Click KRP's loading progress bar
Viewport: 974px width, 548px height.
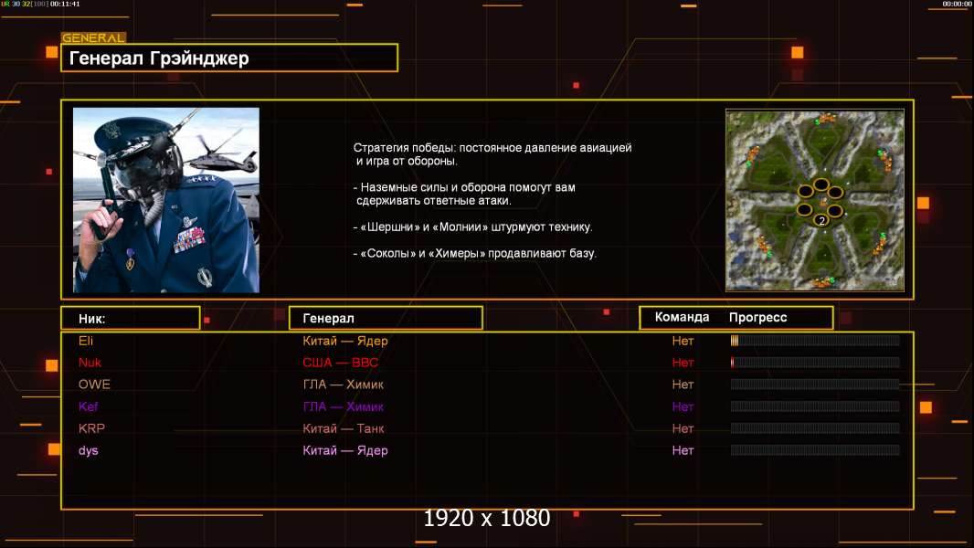[815, 428]
